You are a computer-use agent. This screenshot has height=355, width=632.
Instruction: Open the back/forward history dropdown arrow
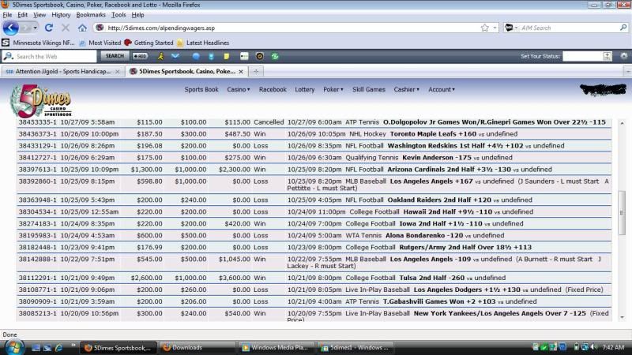click(35, 28)
